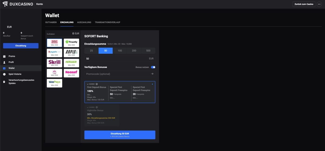Select the eps payment method
The height and width of the screenshot is (151, 325).
coord(54,73)
